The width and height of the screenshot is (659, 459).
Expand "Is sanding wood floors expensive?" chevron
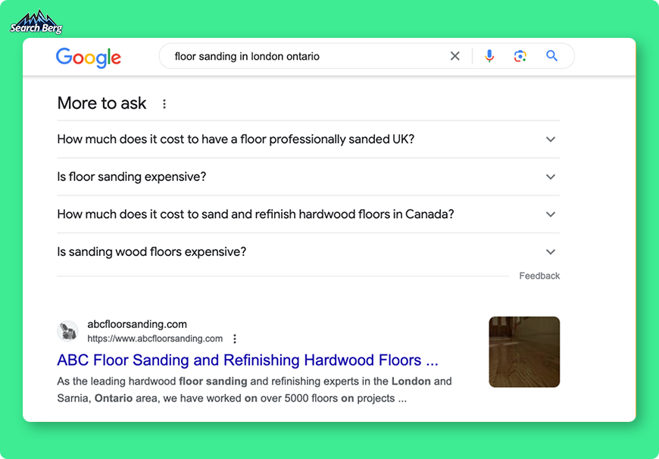[551, 251]
